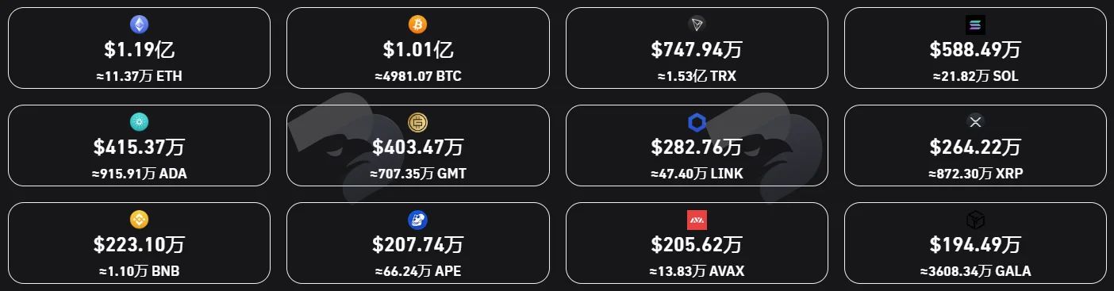Click the red Avalanche icon
This screenshot has width=1114, height=291.
coord(697,220)
